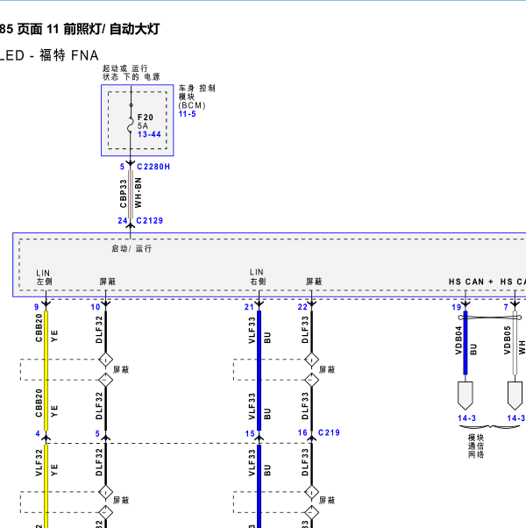Screen dimensions: 526x528
Task: Select the '启动/ 运行' label inside the module
Action: tap(131, 248)
